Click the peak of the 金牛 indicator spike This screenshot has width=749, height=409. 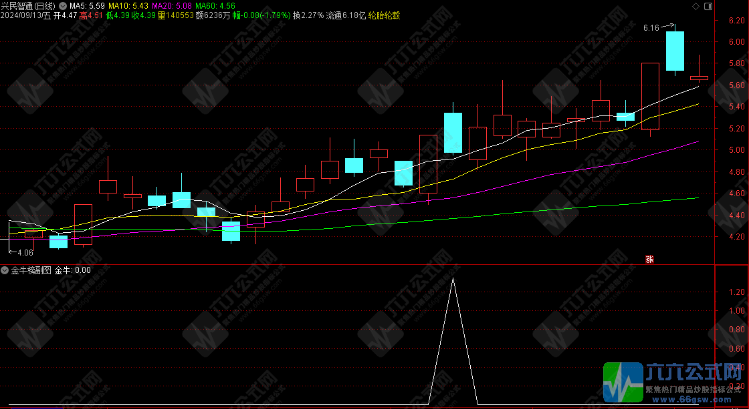click(x=453, y=278)
